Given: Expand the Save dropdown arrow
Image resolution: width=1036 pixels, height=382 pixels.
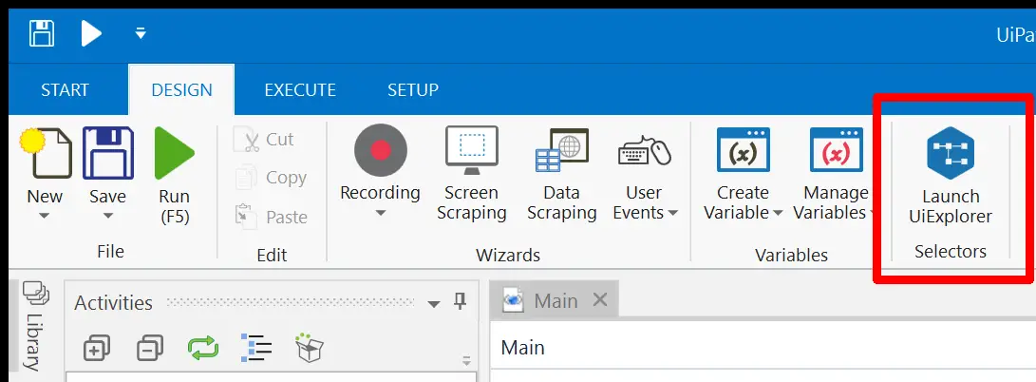Looking at the screenshot, I should (107, 216).
